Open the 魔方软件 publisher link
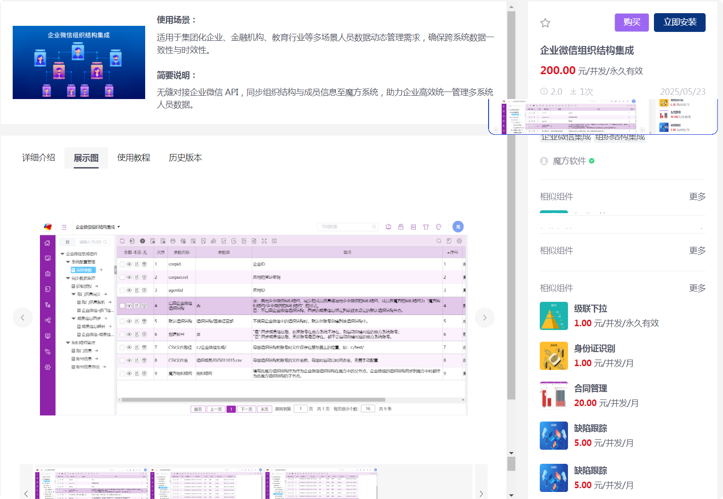This screenshot has height=499, width=723. 569,161
